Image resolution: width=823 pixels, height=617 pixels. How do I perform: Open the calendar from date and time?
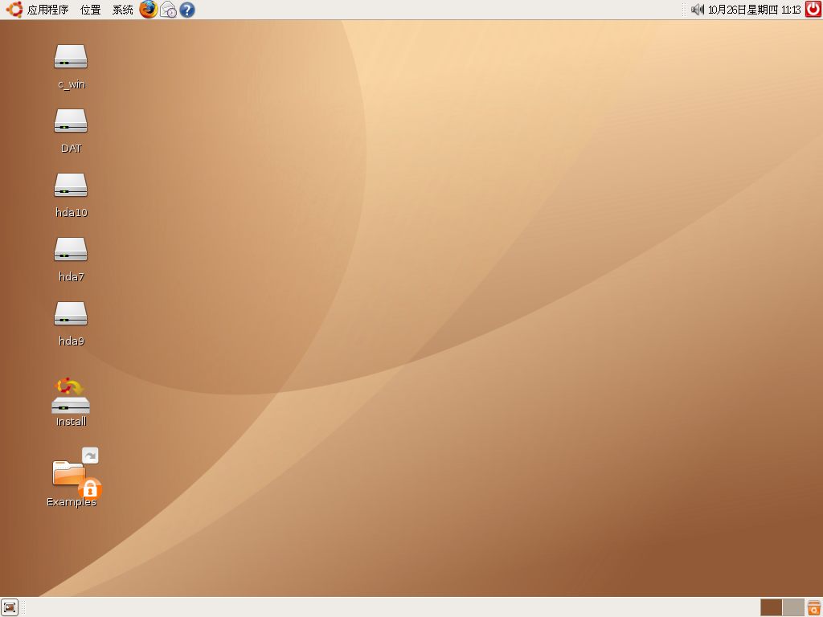pos(754,10)
